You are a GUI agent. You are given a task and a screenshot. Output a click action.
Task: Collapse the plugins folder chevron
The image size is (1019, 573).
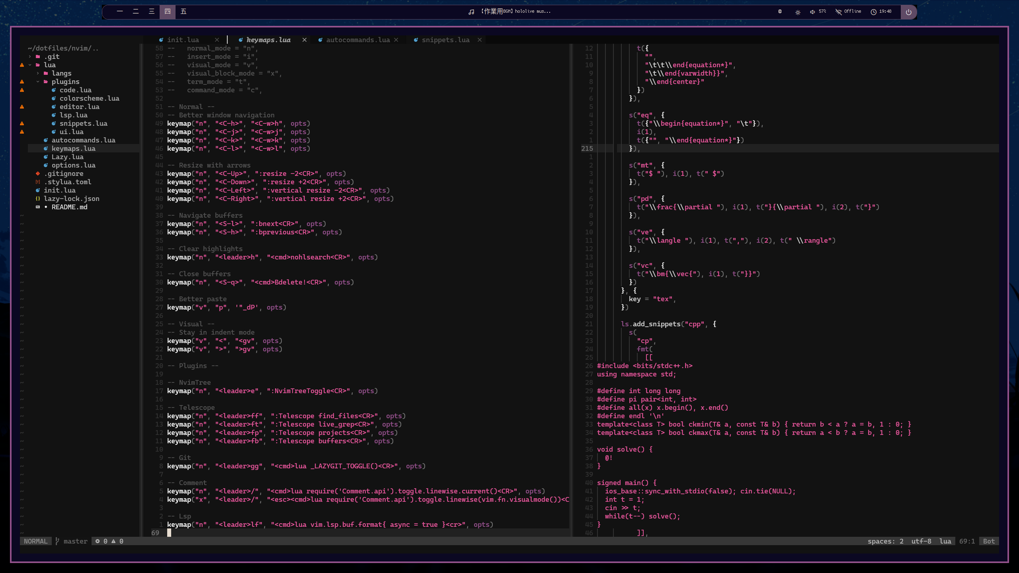[38, 82]
